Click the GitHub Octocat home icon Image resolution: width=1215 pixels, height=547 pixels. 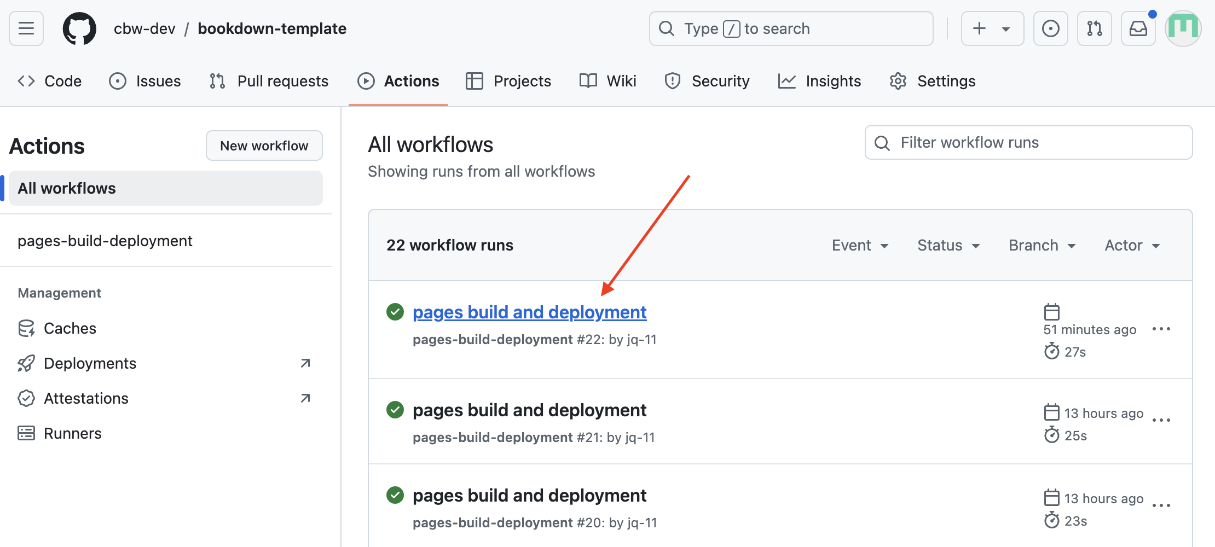[x=80, y=28]
